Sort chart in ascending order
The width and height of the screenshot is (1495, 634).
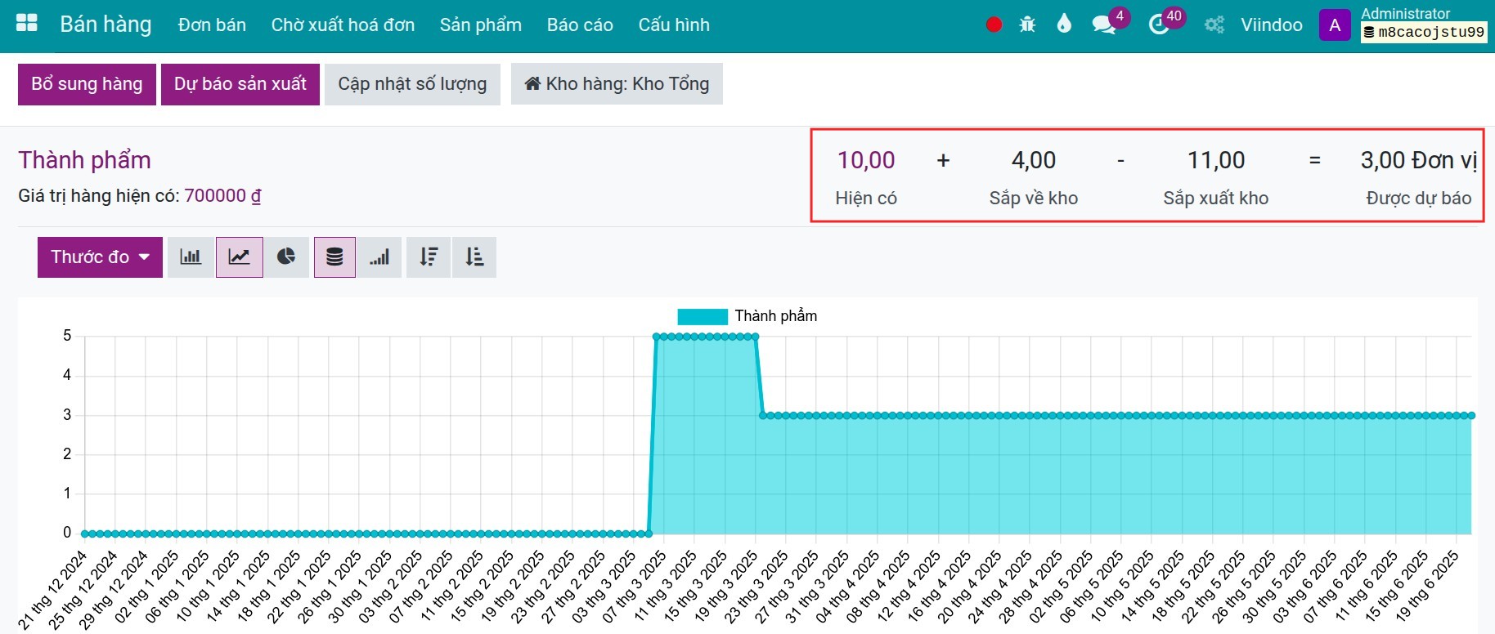point(474,257)
